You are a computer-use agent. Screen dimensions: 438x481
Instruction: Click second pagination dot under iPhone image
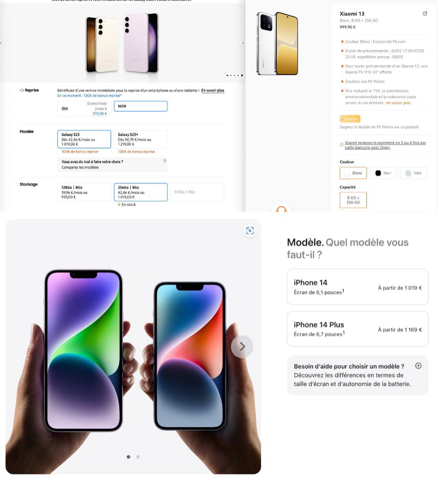click(x=138, y=457)
